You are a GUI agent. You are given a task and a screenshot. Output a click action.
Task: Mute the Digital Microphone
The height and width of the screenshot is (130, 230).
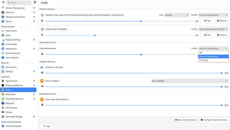point(42,54)
